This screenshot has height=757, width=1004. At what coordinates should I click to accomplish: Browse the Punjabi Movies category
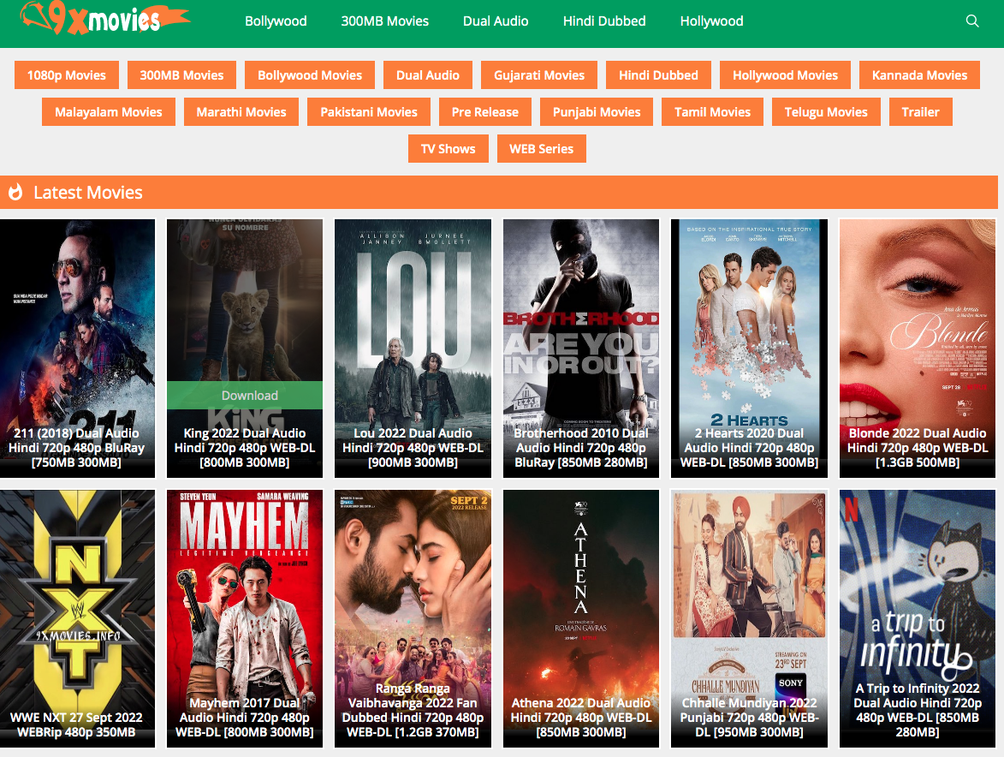(x=596, y=112)
